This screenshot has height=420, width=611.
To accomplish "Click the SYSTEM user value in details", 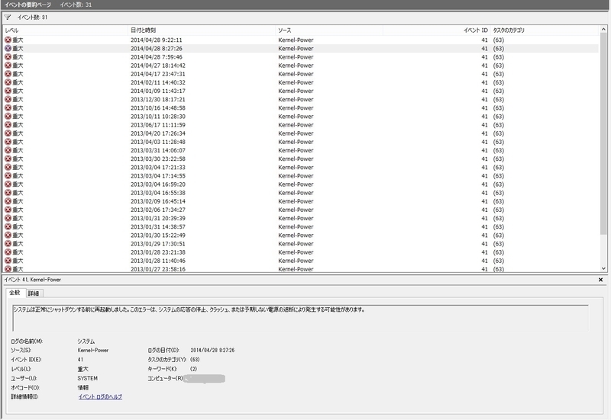I will coord(87,378).
